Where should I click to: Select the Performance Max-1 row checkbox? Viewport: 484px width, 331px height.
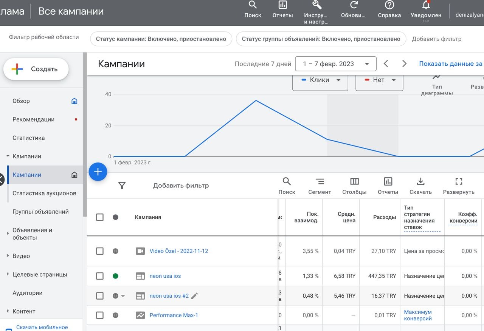[100, 315]
